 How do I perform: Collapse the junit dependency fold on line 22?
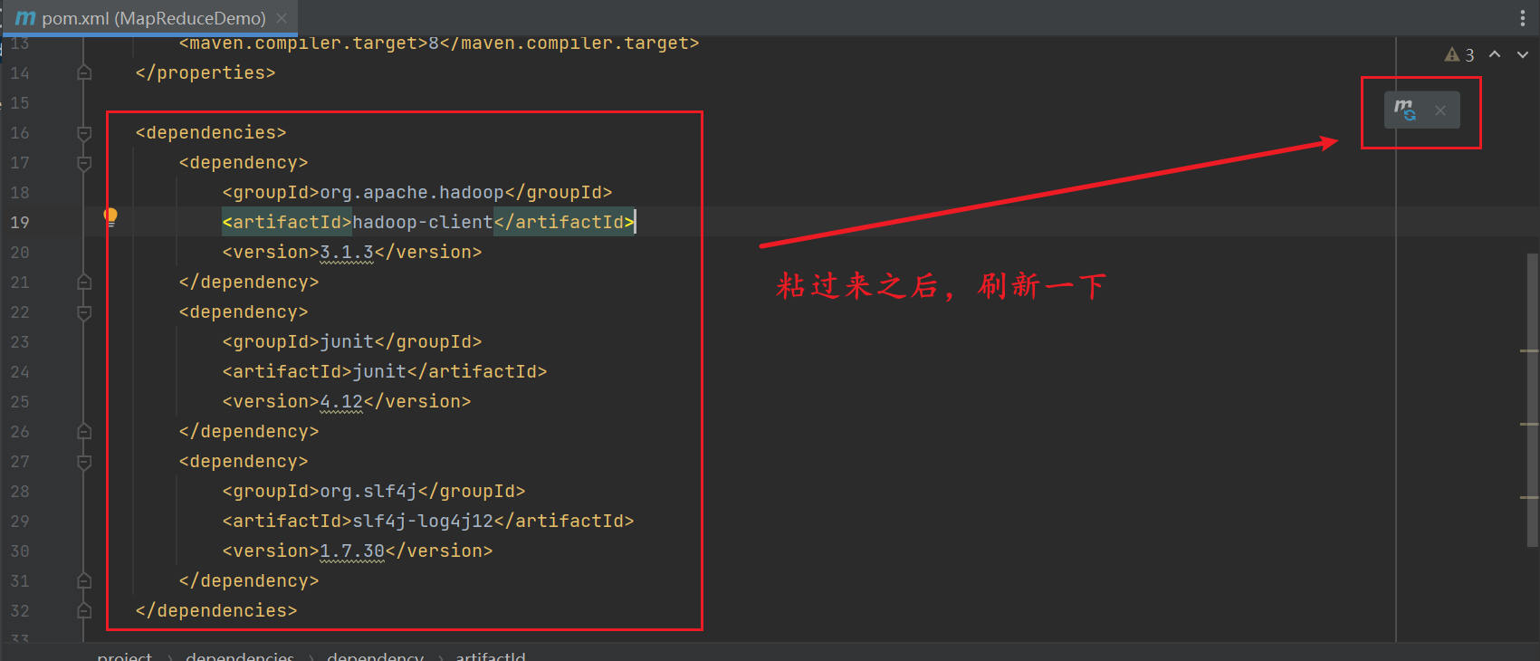point(84,312)
